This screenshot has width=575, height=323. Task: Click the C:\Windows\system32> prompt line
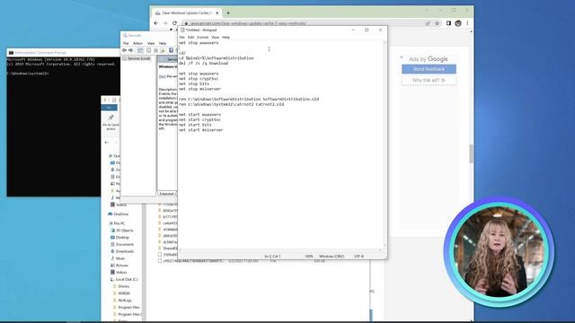click(x=28, y=74)
